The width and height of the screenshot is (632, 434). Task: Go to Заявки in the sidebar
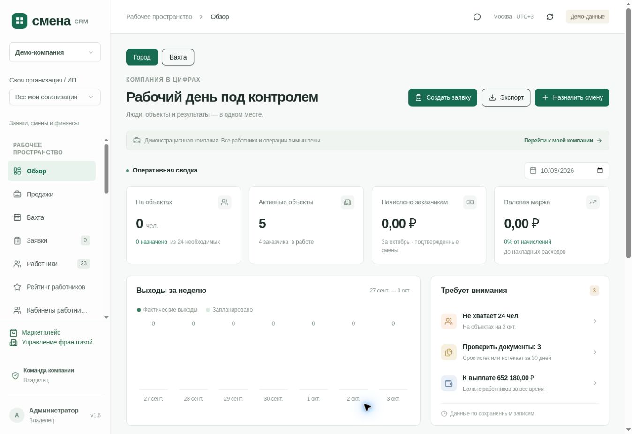(x=52, y=240)
